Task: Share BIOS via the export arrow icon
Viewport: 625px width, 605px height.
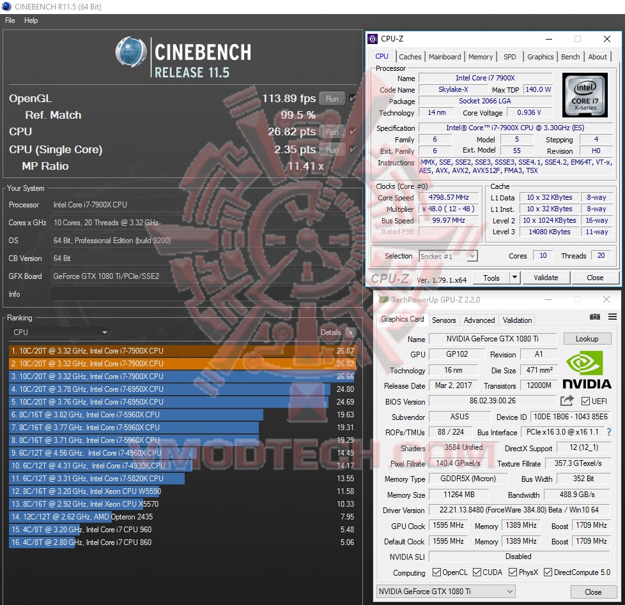Action: 567,400
